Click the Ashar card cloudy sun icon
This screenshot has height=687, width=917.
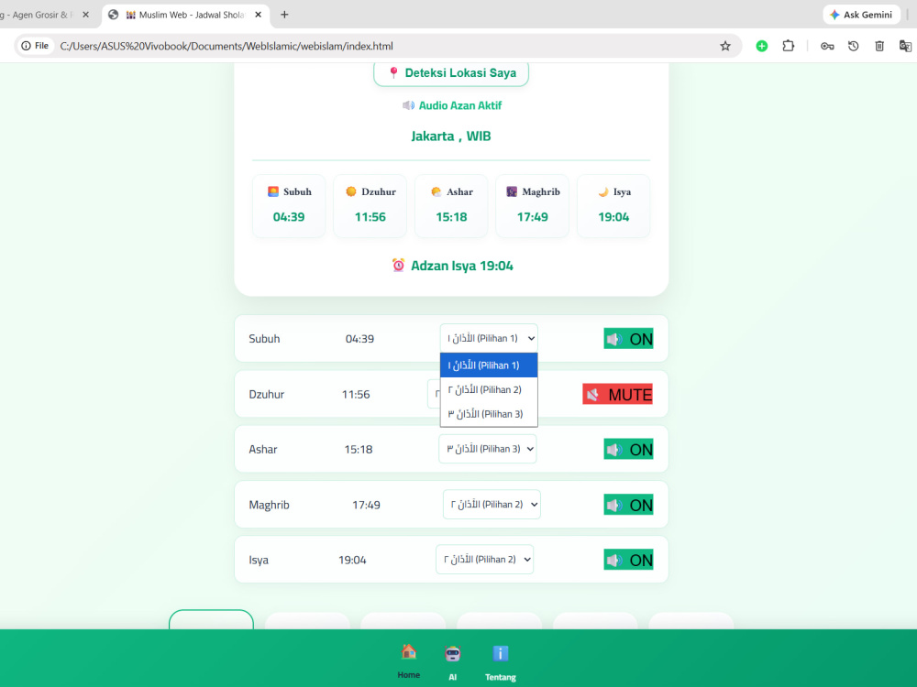coord(436,191)
